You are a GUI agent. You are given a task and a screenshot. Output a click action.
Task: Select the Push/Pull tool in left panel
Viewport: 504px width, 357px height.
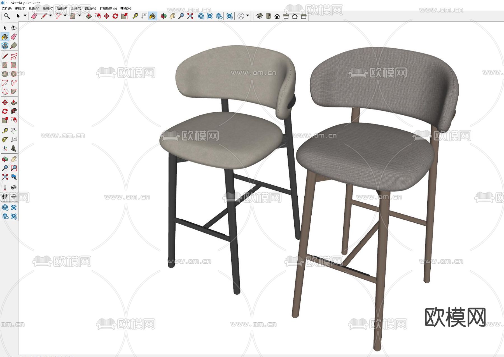click(x=14, y=103)
